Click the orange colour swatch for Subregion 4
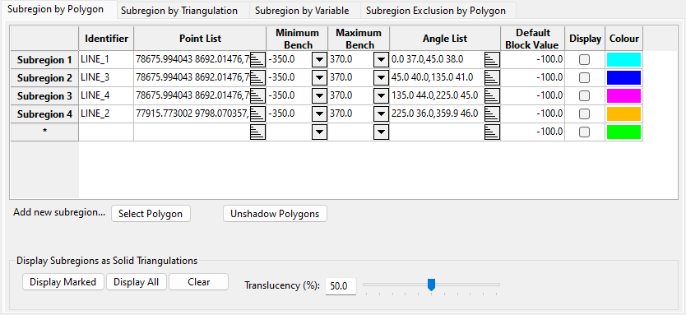 (623, 113)
